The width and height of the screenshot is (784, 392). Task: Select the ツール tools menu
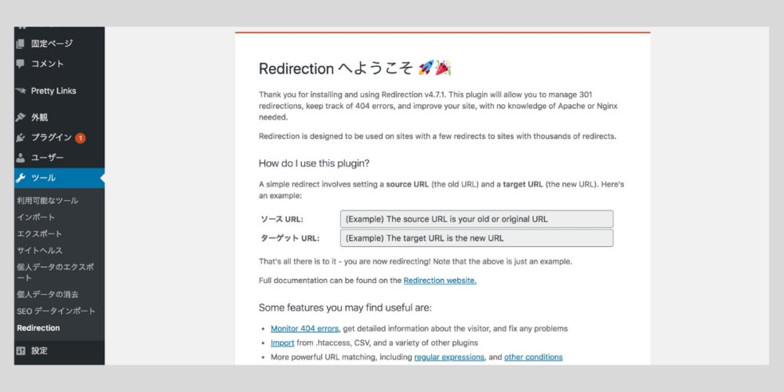click(60, 178)
